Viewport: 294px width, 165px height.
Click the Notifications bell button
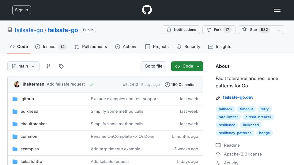pos(181,30)
